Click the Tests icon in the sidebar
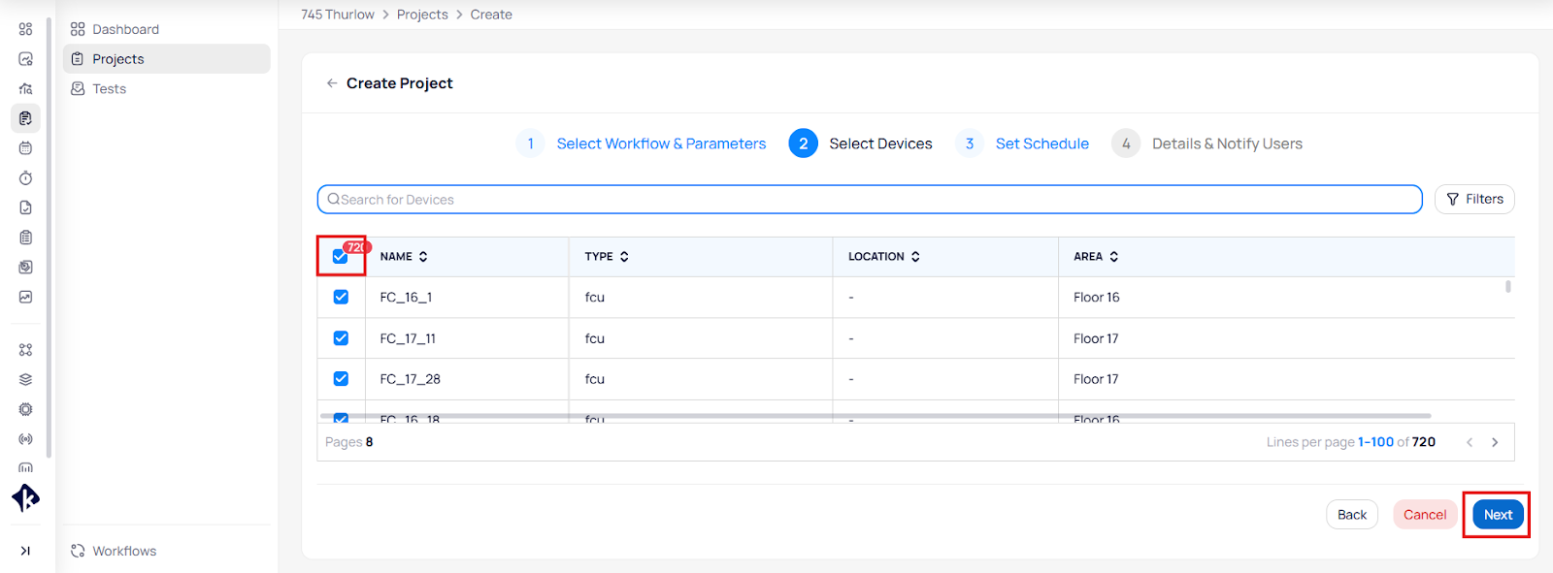1553x573 pixels. tap(78, 89)
